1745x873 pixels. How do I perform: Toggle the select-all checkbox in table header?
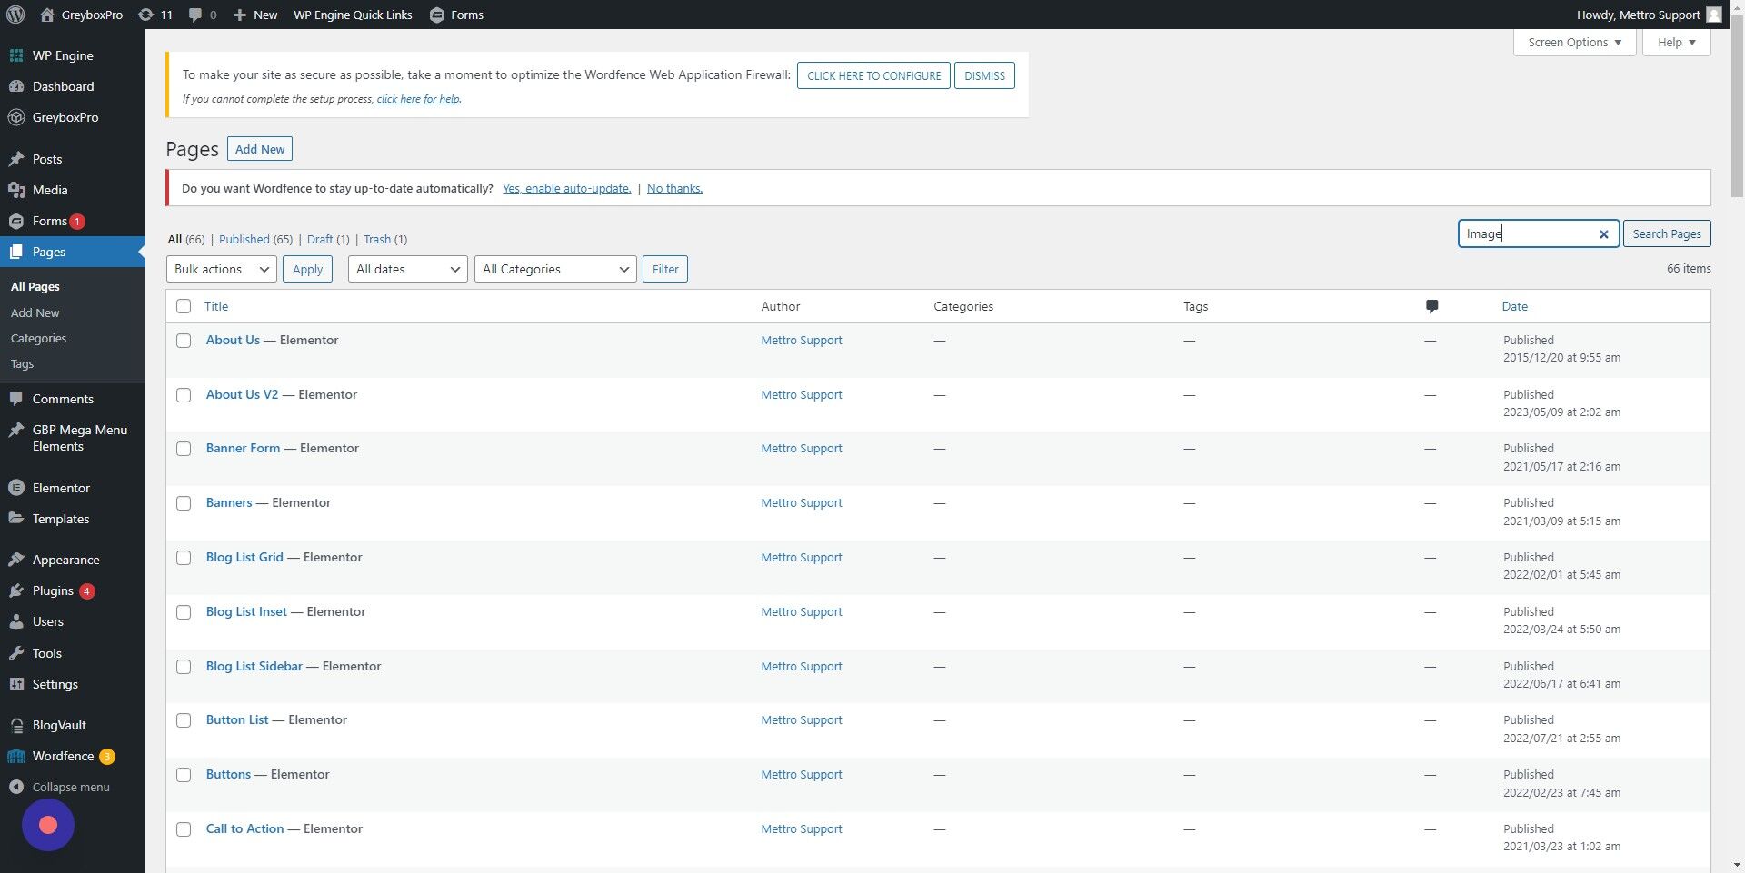[184, 306]
